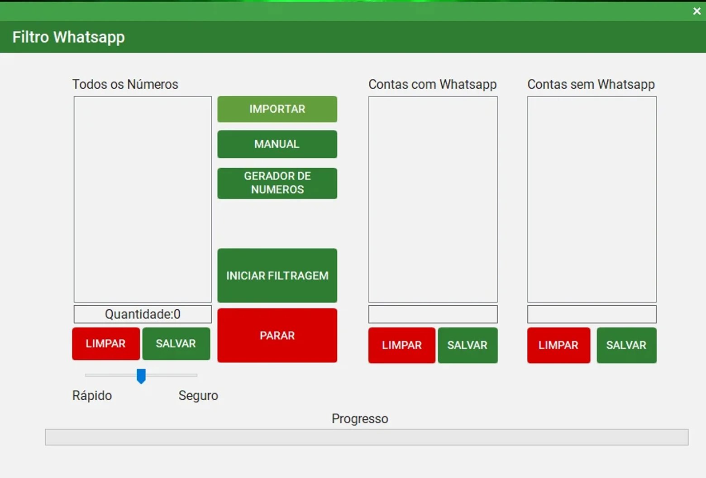Start filtering with INICIAR FILTRAGEM
This screenshot has height=478, width=706.
277,275
